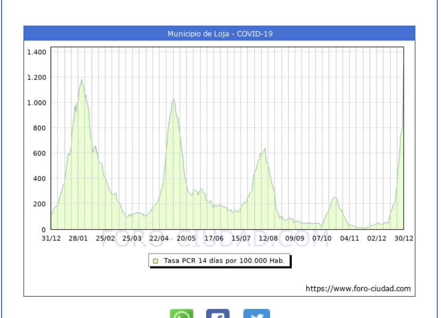Select the 800 y-axis label
Viewport: 441px width, 318px height.
[39, 128]
